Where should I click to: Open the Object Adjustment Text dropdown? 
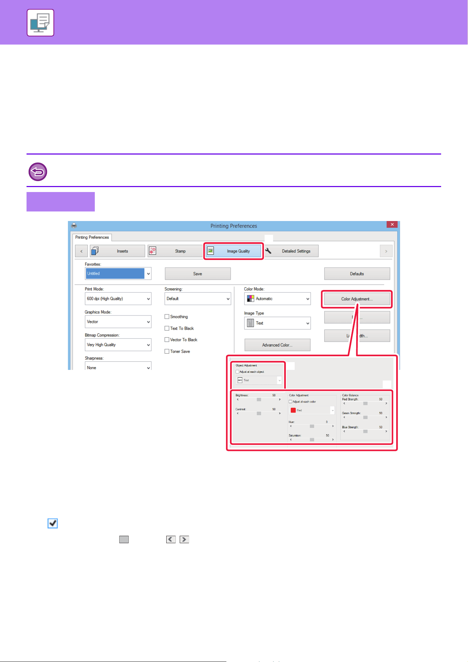tap(259, 380)
